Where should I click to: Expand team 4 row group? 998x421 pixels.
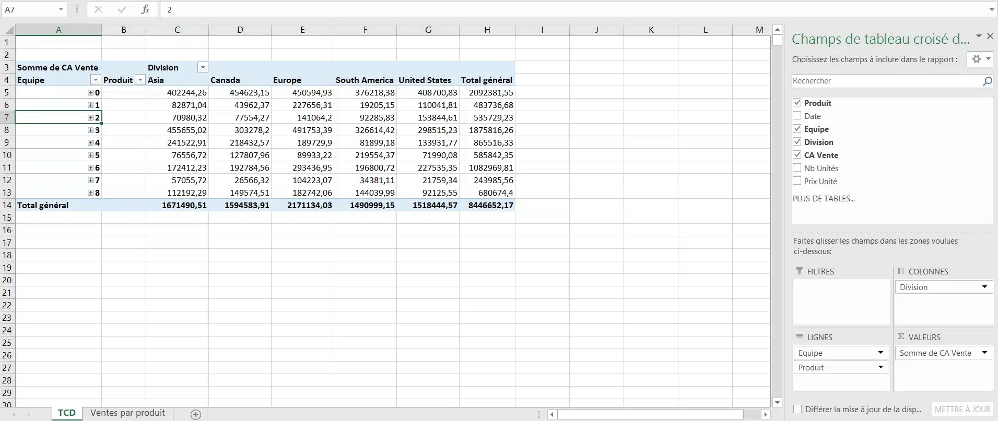90,142
